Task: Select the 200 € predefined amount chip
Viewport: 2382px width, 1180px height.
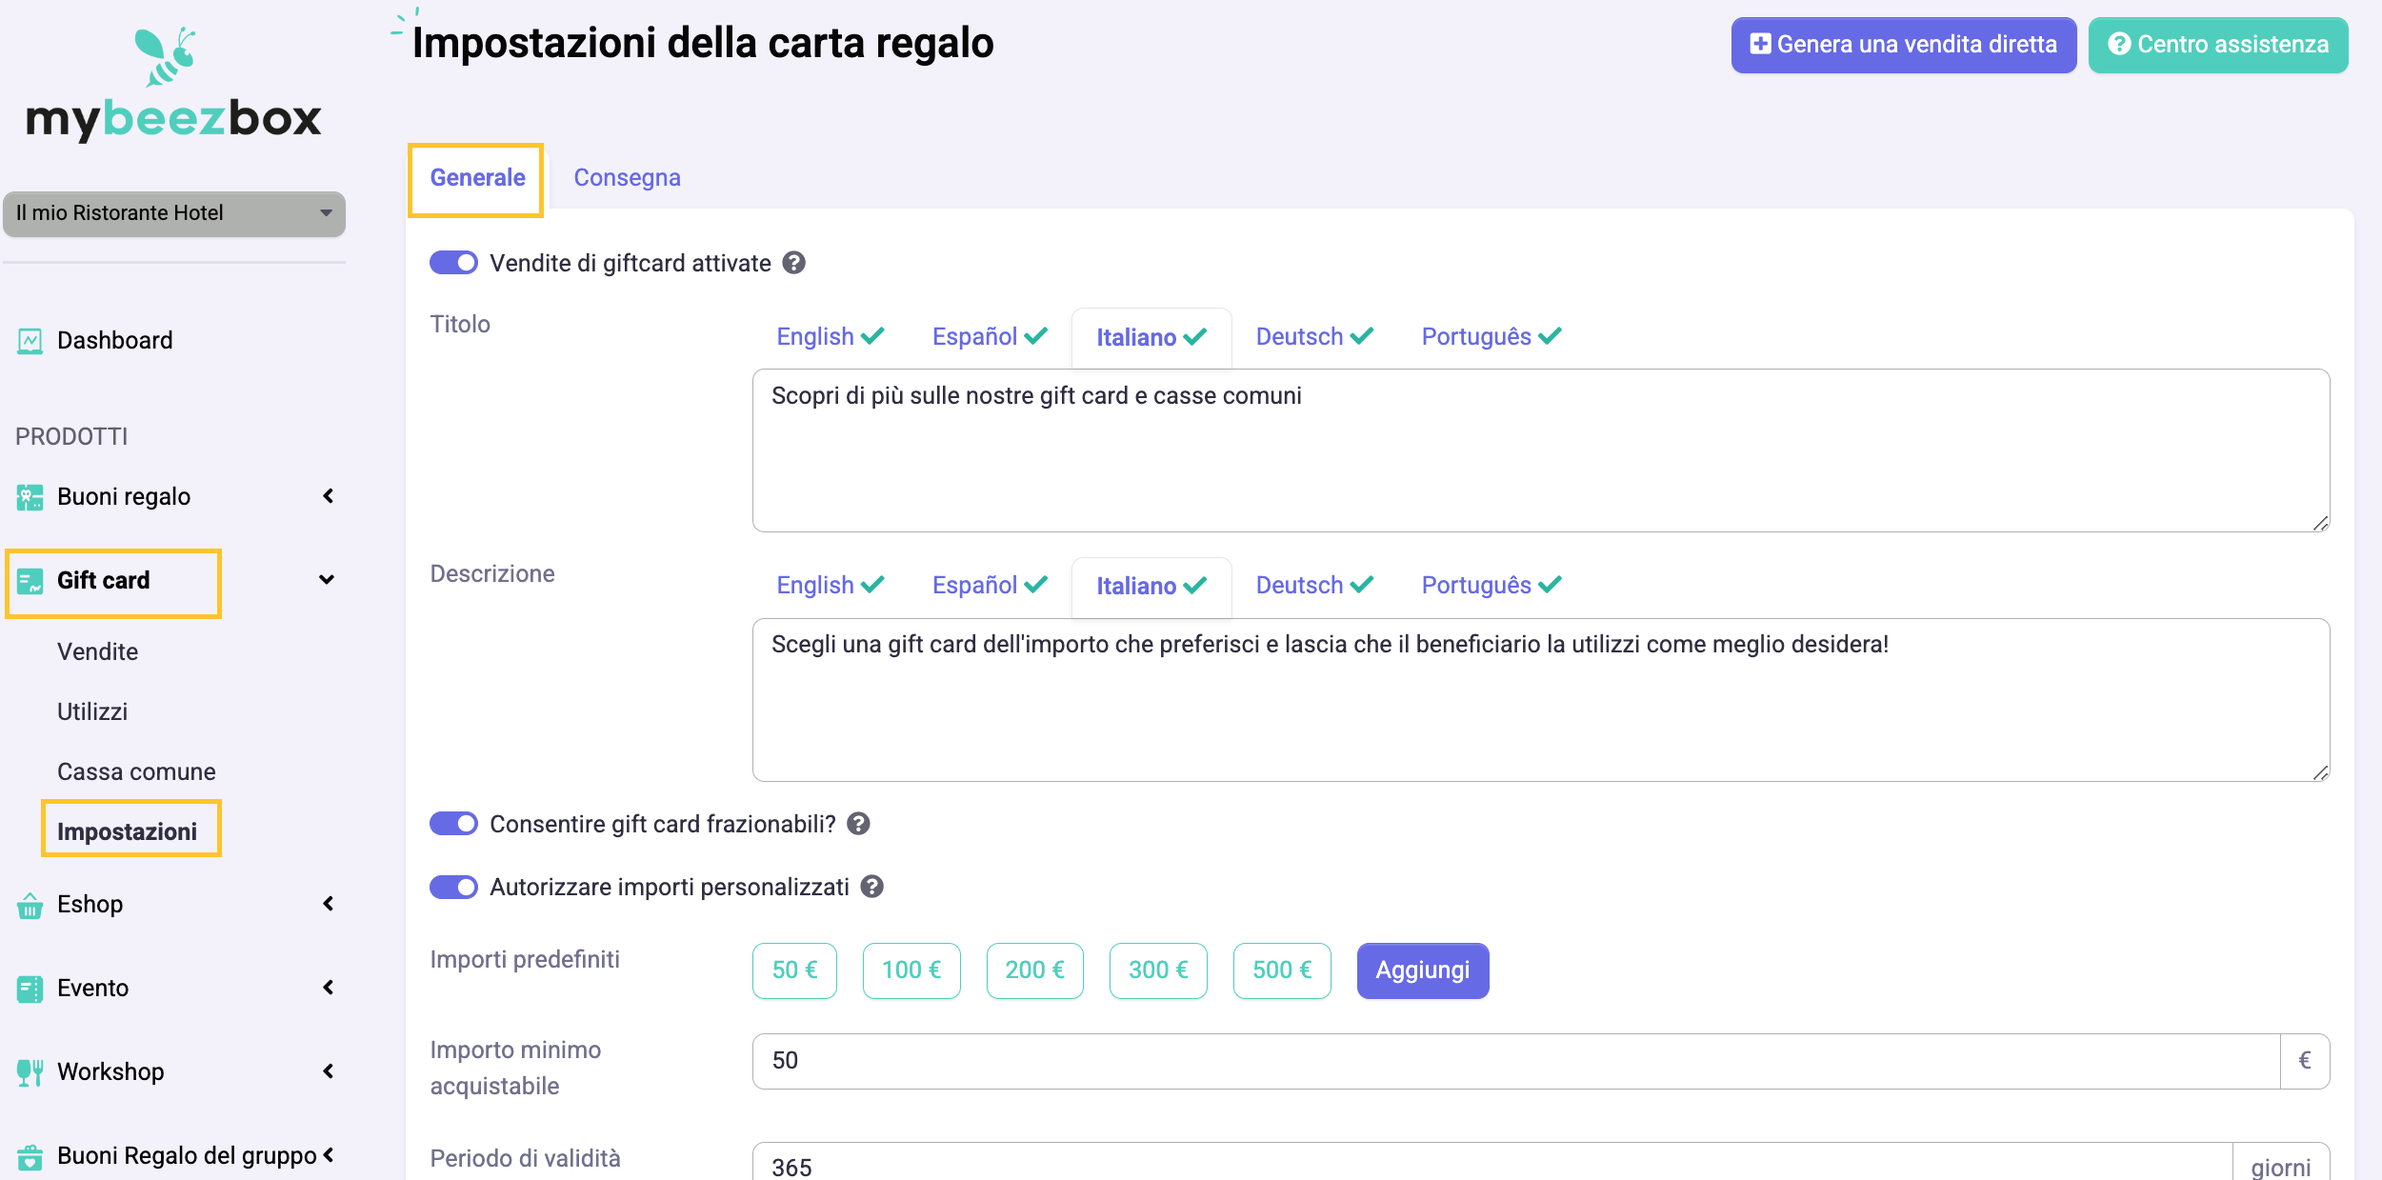Action: (x=1034, y=970)
